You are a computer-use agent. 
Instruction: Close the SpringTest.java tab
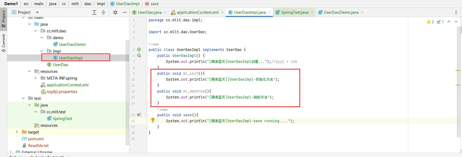click(313, 13)
